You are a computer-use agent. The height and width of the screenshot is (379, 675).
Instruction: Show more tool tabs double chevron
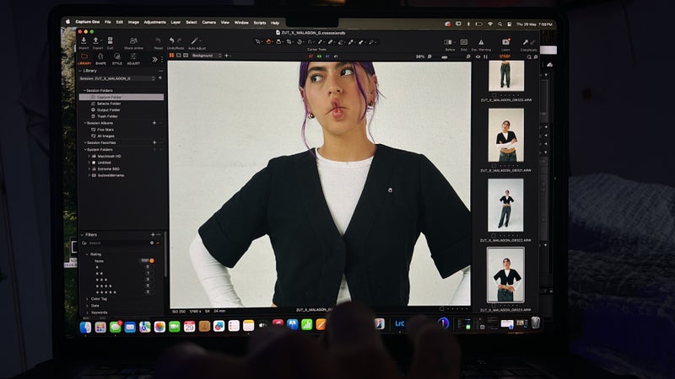[154, 59]
